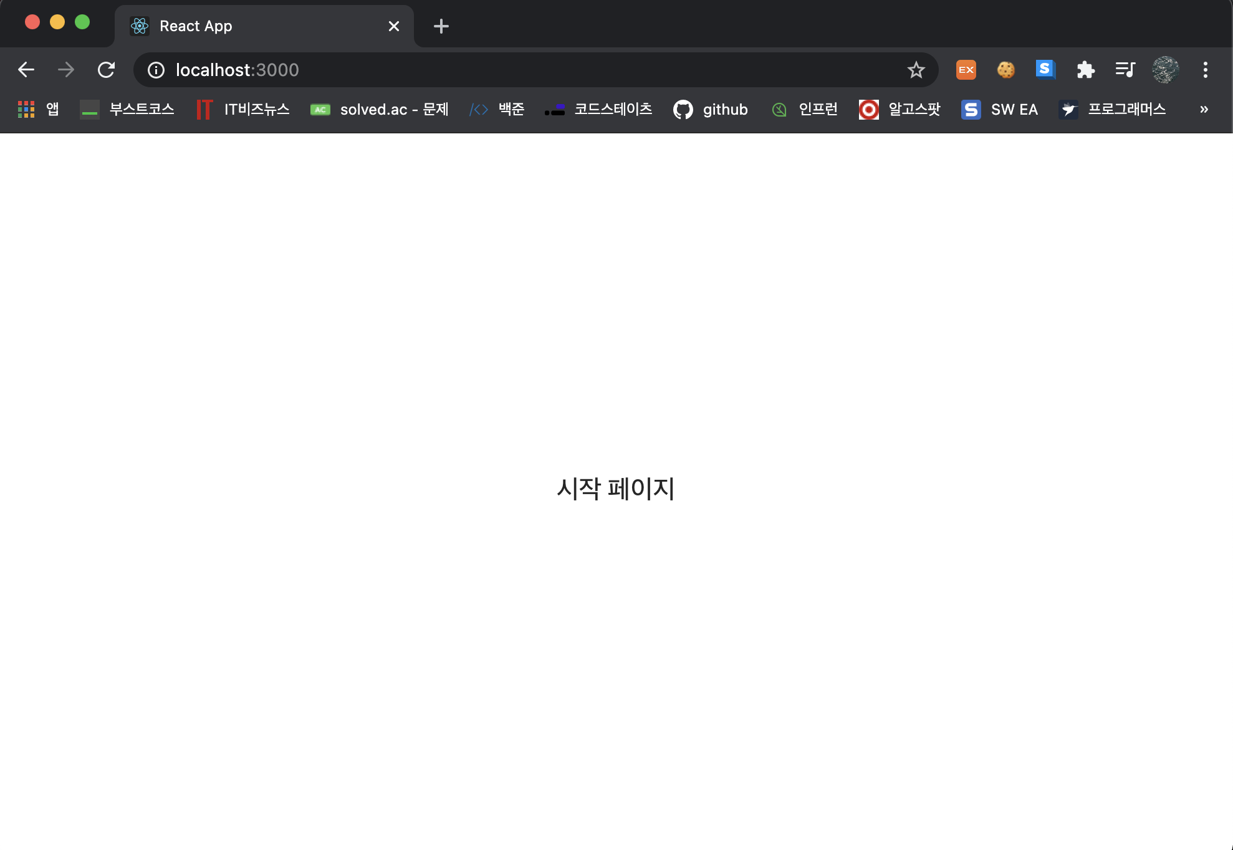Click the cookie extension icon
This screenshot has height=850, width=1233.
pyautogui.click(x=1005, y=70)
